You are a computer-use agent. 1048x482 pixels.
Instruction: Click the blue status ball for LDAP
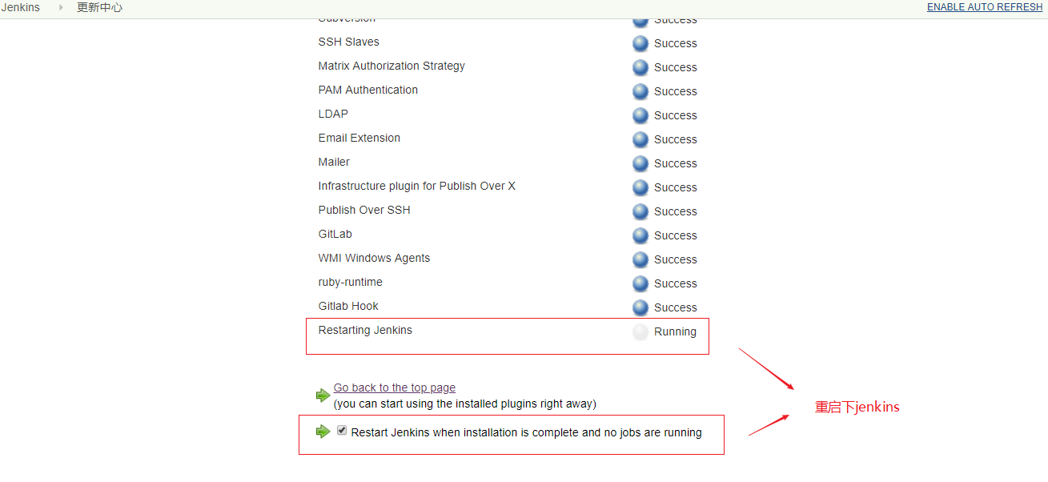point(640,115)
